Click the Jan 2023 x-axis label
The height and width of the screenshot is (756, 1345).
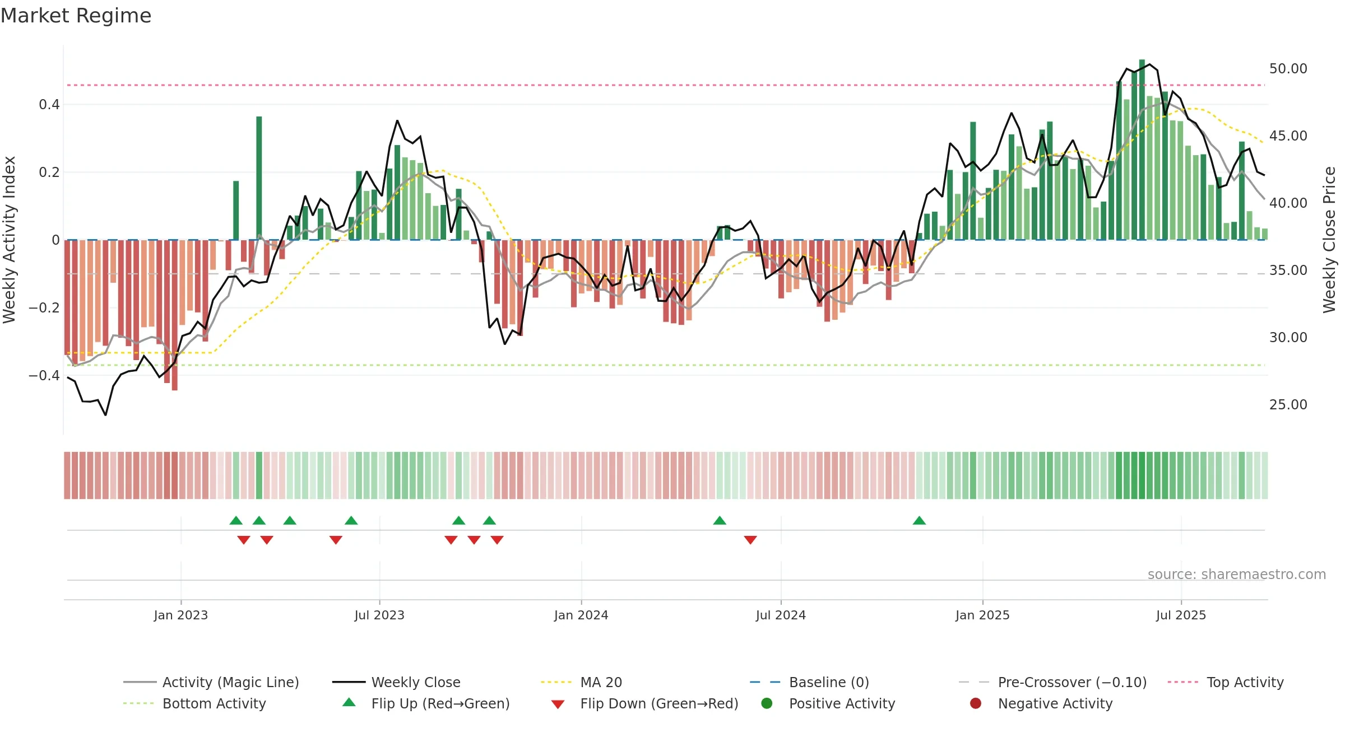tap(181, 615)
